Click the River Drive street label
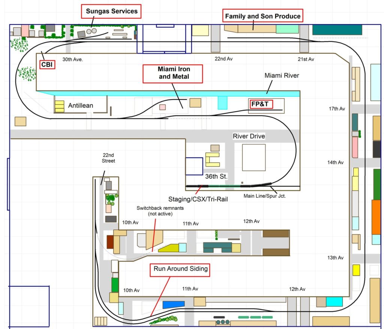Image resolution: width=384 pixels, height=329 pixels. pyautogui.click(x=249, y=136)
